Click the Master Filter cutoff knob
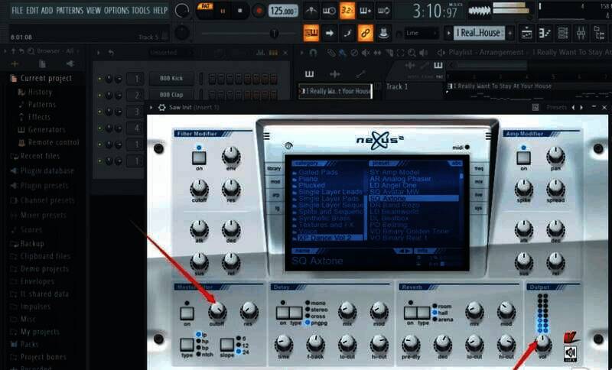612x370 pixels. pyautogui.click(x=217, y=311)
